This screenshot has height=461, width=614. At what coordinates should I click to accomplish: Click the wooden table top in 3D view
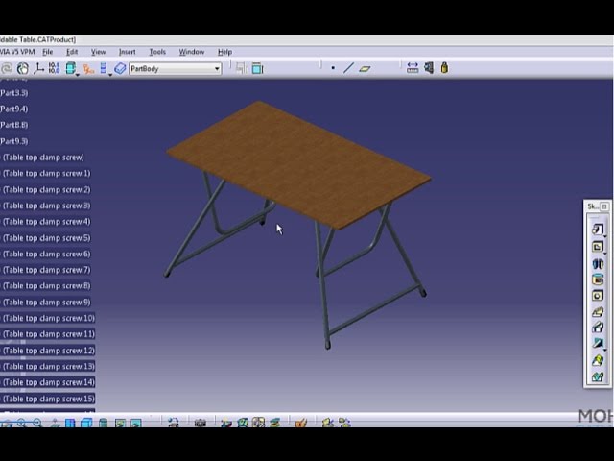pyautogui.click(x=299, y=162)
